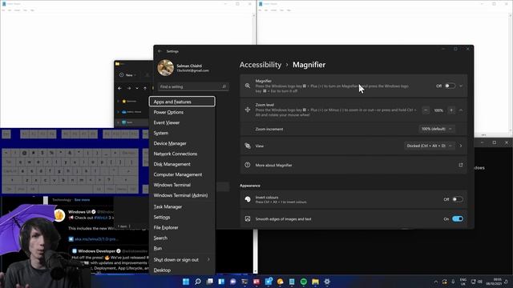Click the Magnifier row magnifying-glass icon
Viewport: 513px width, 288px height.
(x=248, y=86)
